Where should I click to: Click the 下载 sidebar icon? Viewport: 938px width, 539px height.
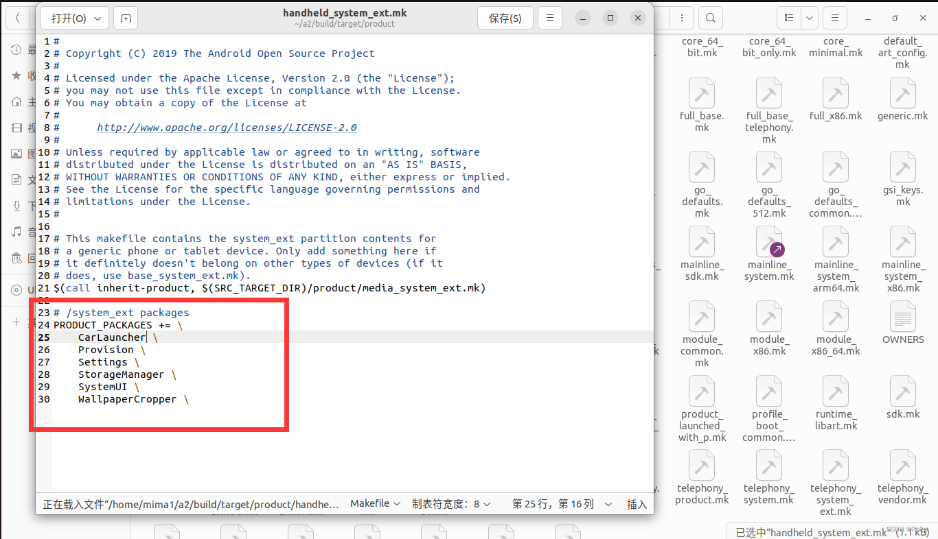click(16, 205)
